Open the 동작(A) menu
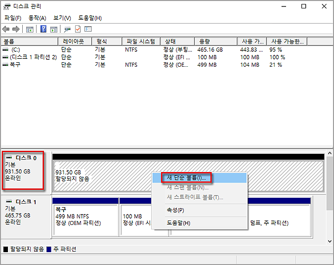 point(37,18)
